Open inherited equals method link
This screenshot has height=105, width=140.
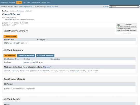point(15,71)
